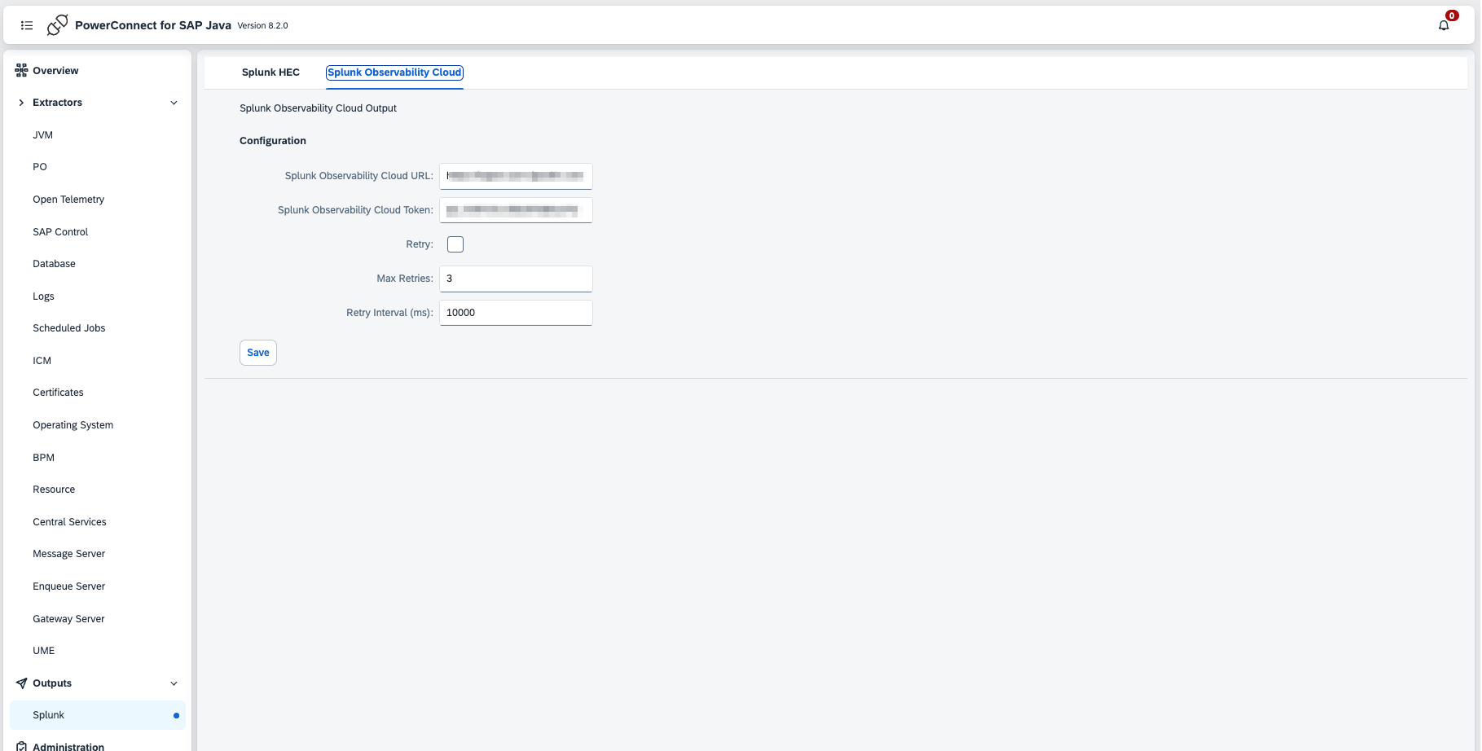1482x751 pixels.
Task: Click the Max Retries input field
Action: 516,279
